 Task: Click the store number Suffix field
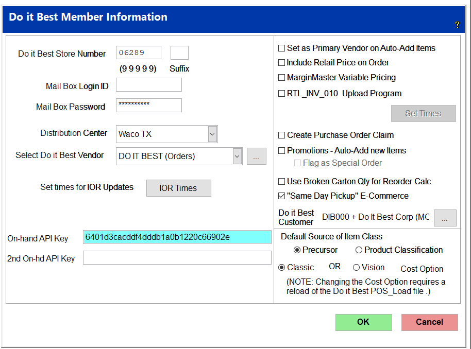click(179, 53)
